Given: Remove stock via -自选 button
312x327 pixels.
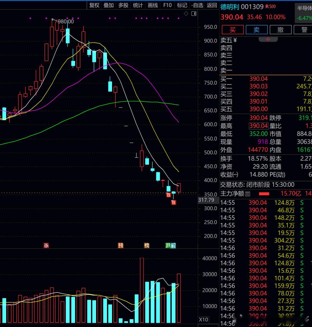Looking at the screenshot, I should [197, 5].
